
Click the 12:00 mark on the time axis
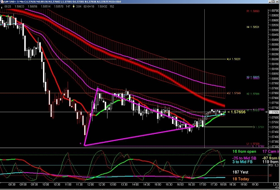[90, 185]
